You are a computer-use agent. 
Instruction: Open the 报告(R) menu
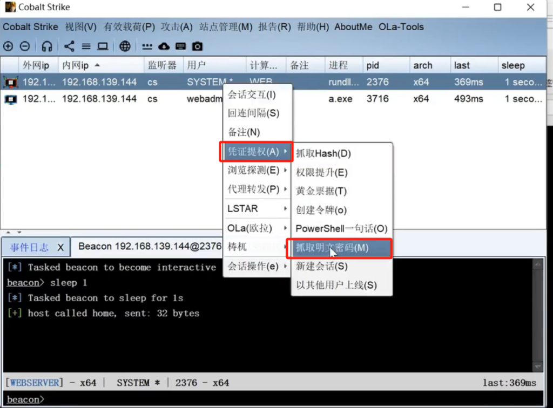(x=274, y=27)
